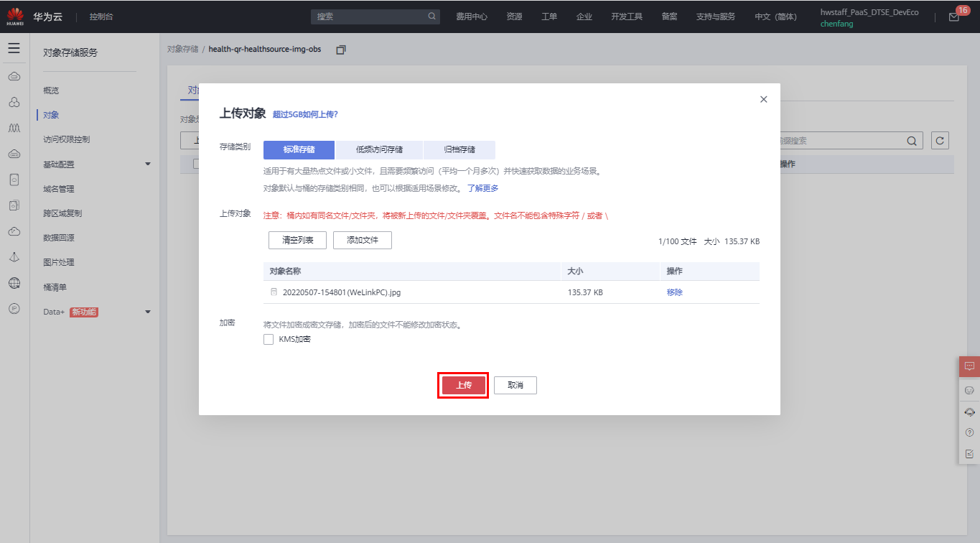Go to 图片处理 in sidebar
The height and width of the screenshot is (543, 980).
click(59, 262)
